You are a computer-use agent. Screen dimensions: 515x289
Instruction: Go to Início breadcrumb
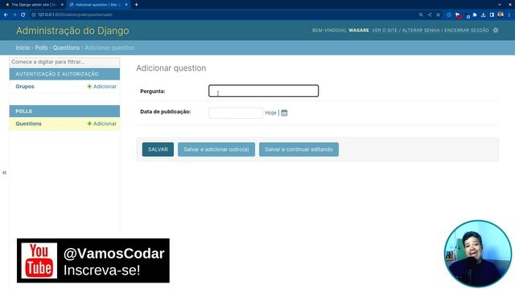(23, 48)
